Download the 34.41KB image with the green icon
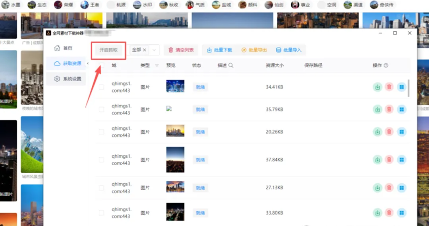429x226 pixels. click(x=378, y=87)
